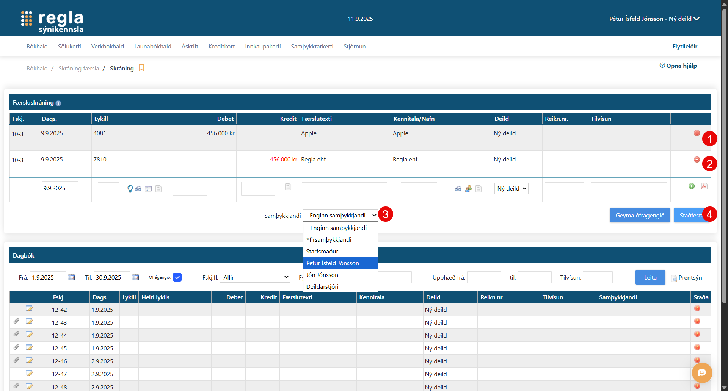728x391 pixels.
Task: Open the chat support bubble
Action: pos(702,372)
